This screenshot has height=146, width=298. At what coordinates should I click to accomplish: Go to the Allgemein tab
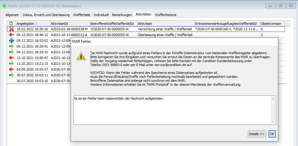point(12,15)
